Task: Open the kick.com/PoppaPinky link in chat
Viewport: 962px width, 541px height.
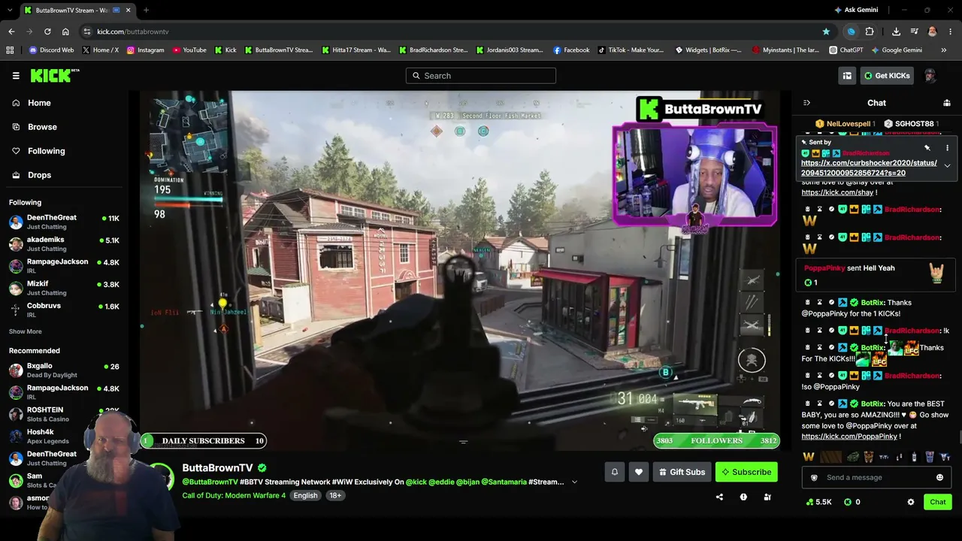Action: click(849, 437)
